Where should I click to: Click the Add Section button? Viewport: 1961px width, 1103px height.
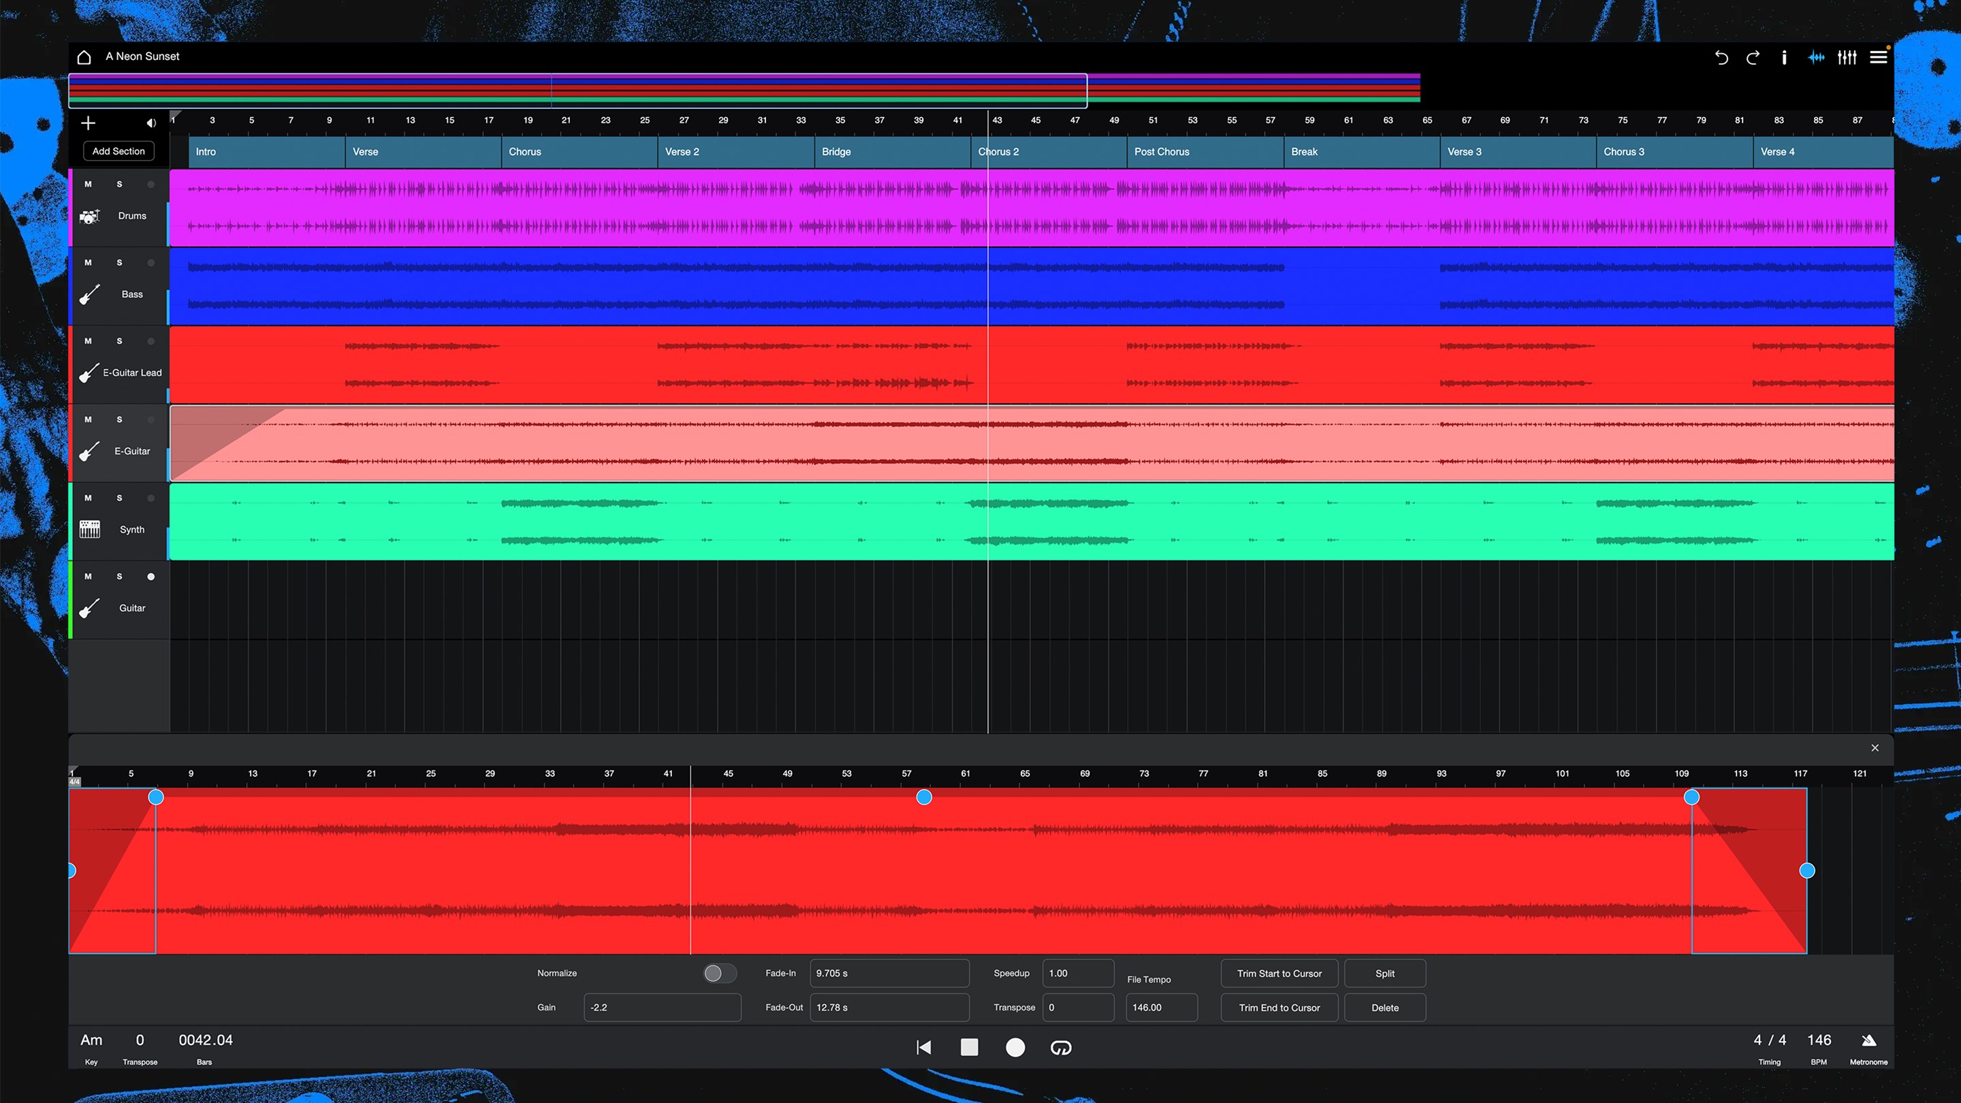click(118, 150)
